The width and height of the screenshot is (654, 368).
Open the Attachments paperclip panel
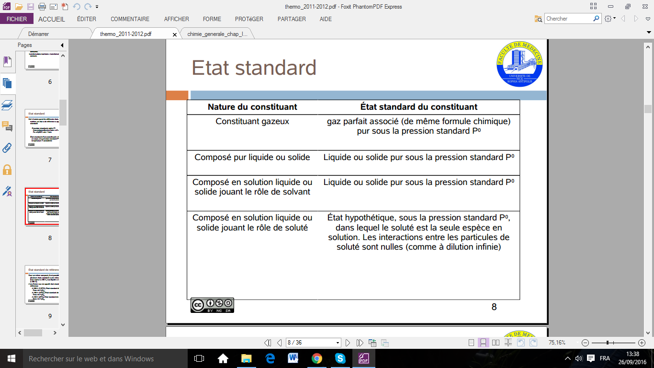tap(7, 148)
